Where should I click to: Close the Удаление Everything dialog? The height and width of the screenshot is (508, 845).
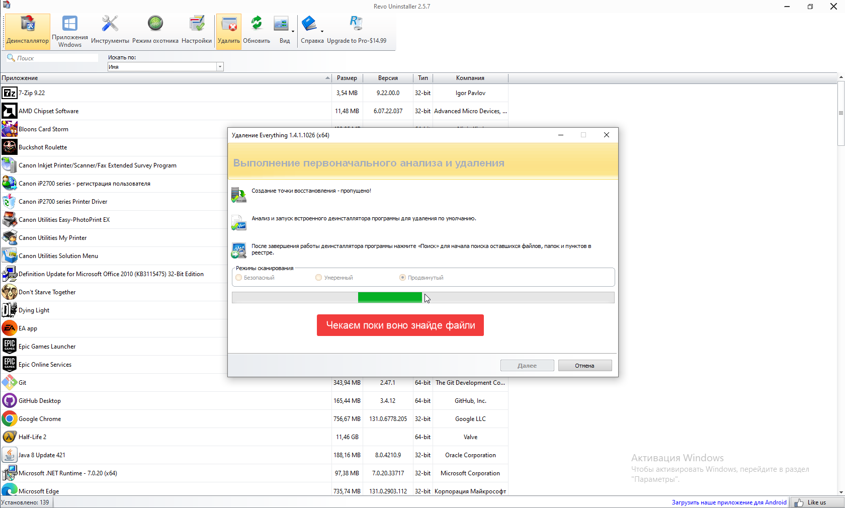(607, 135)
